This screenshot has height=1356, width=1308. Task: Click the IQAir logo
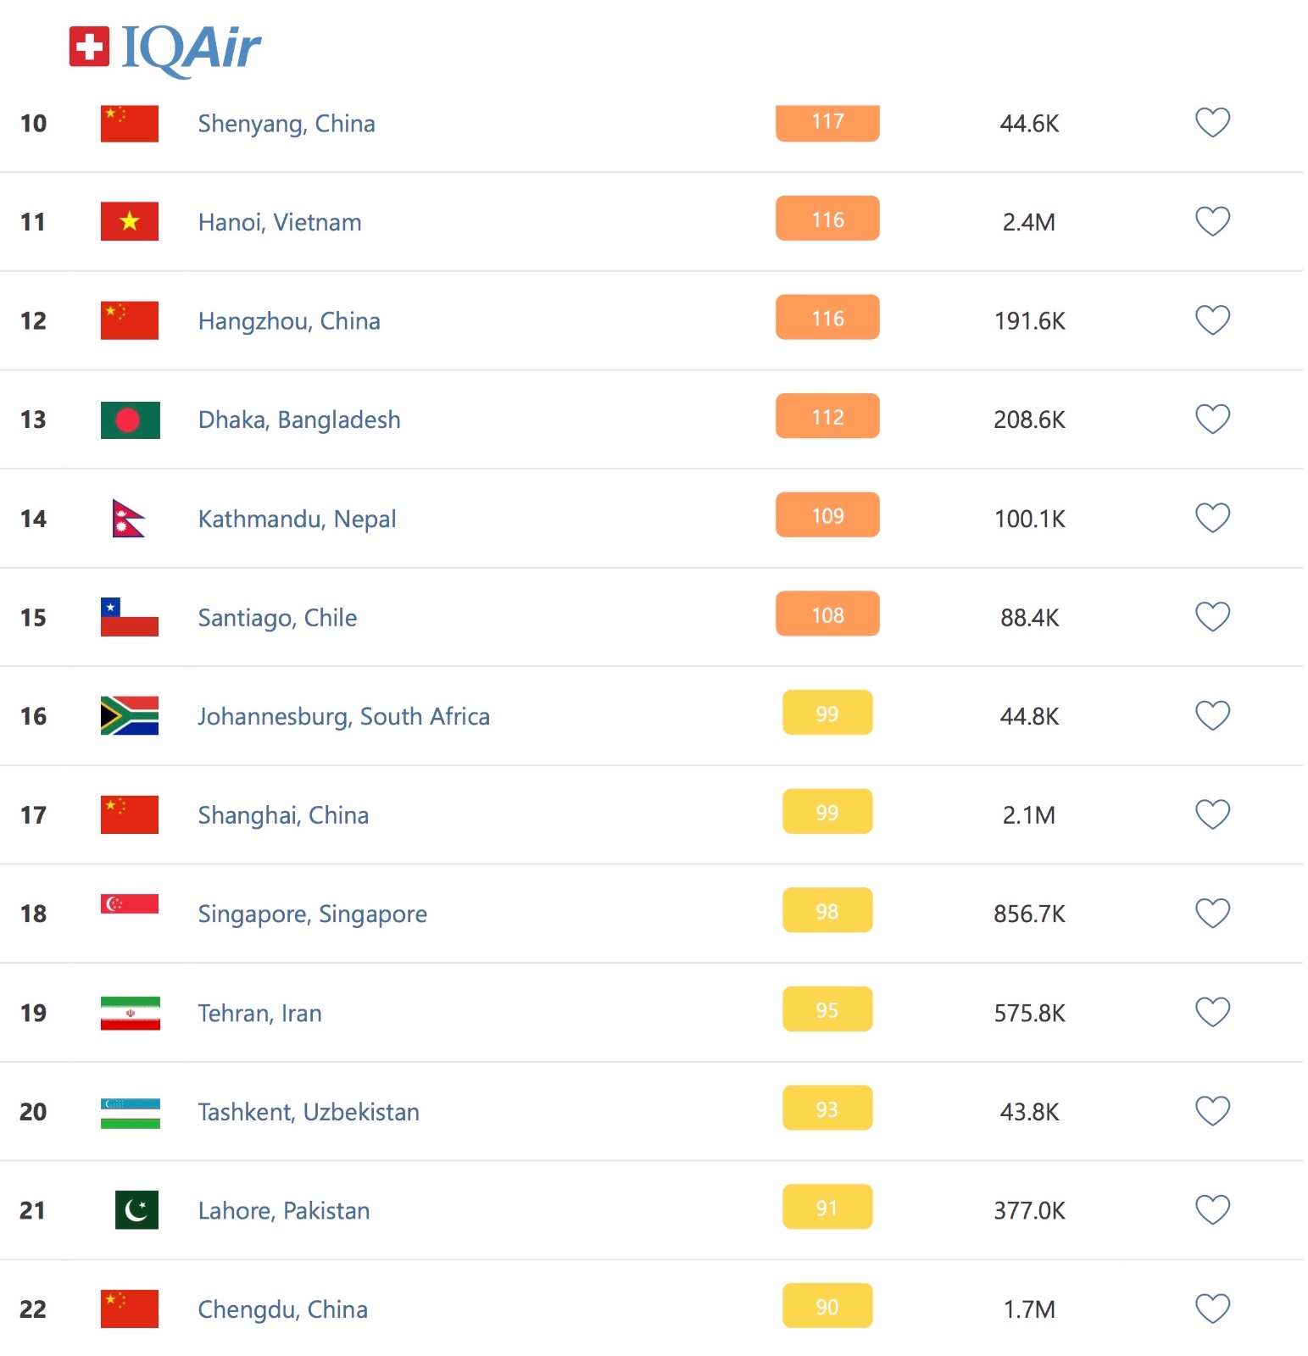point(165,47)
